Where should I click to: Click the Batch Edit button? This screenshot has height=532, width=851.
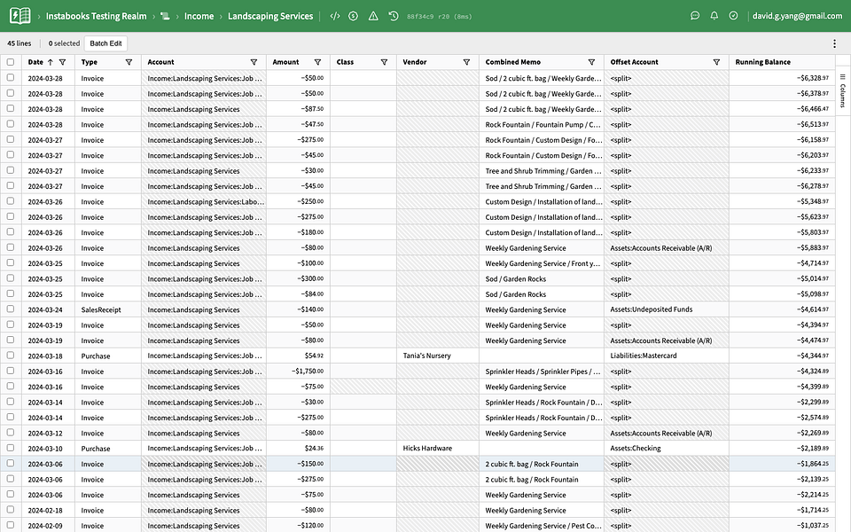(105, 43)
